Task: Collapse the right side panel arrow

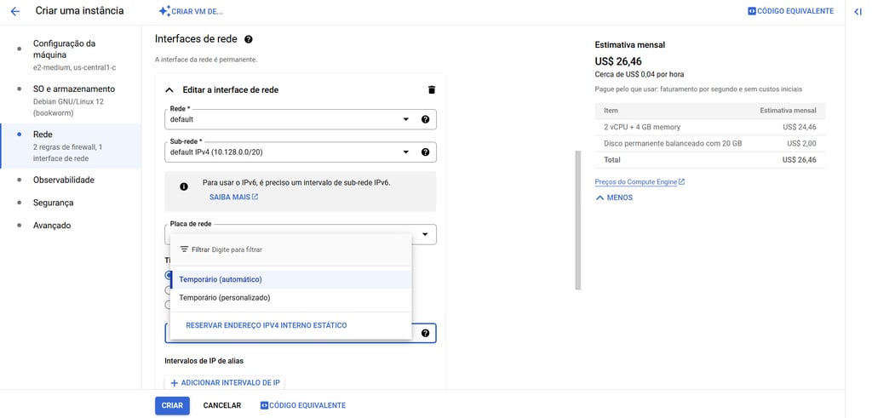Action: (x=858, y=11)
